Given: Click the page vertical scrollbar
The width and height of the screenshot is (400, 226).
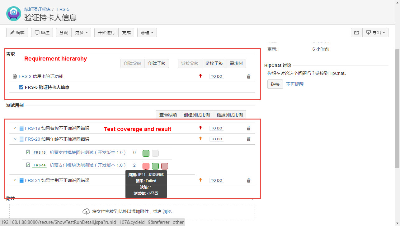Looking at the screenshot, I should tap(397, 109).
